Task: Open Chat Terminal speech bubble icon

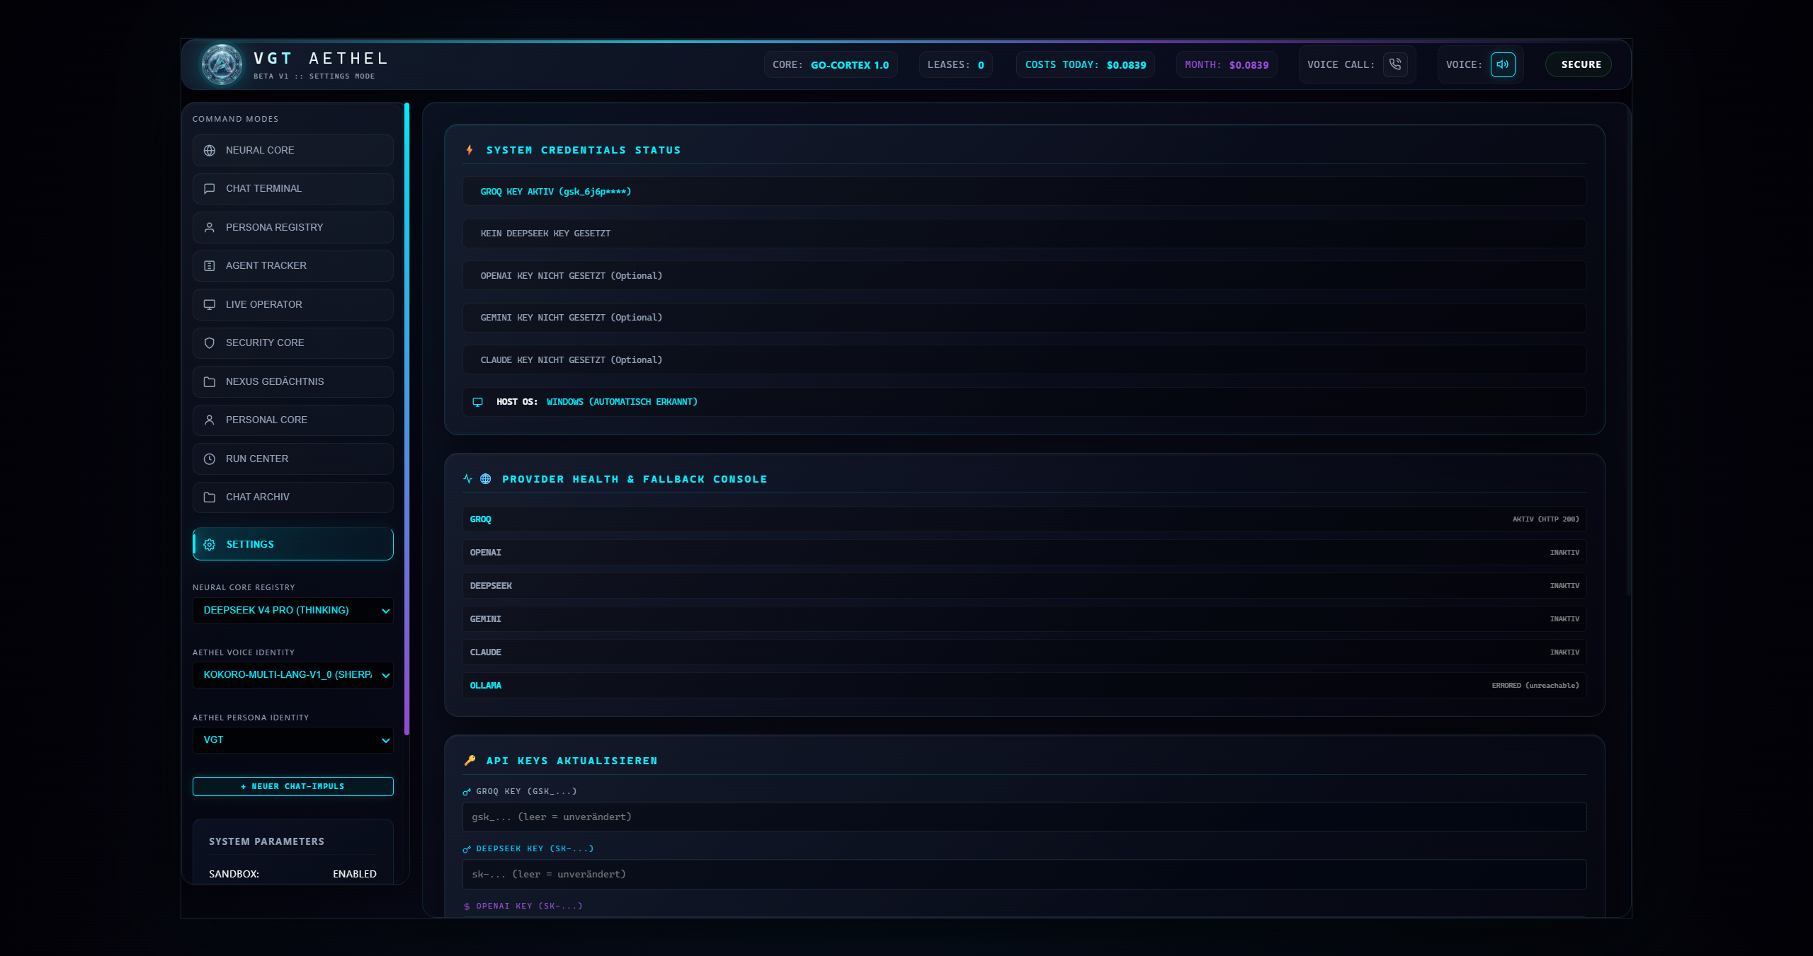Action: (210, 189)
